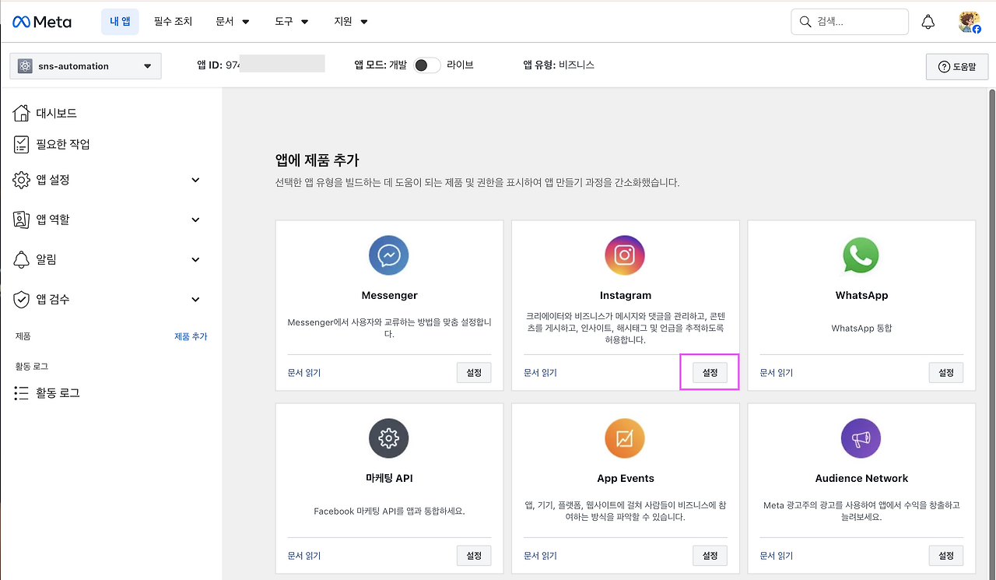Click the Instagram product icon
The image size is (996, 580).
[x=625, y=255]
